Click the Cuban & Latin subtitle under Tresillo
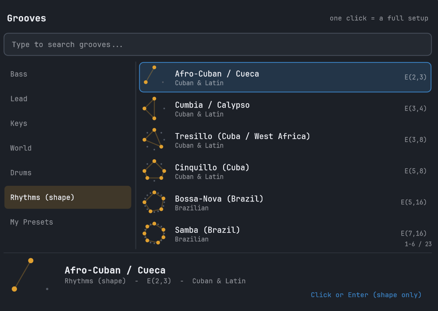 click(199, 145)
